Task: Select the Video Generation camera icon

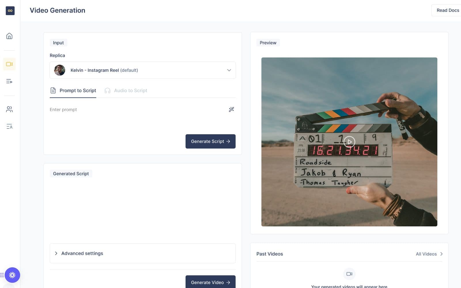Action: point(9,64)
